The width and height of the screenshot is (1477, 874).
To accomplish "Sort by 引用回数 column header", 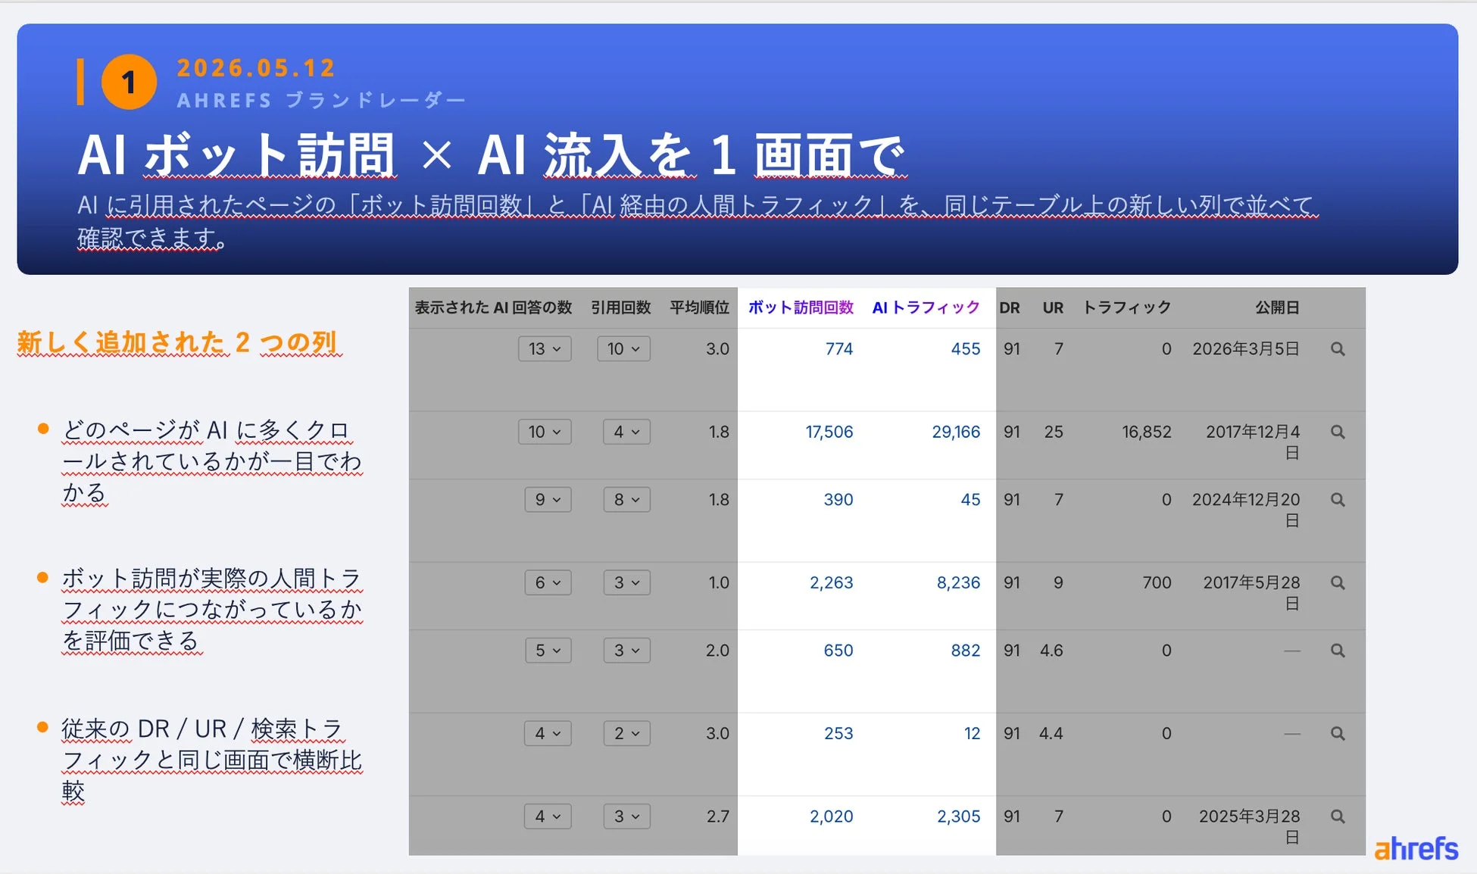I will point(620,307).
